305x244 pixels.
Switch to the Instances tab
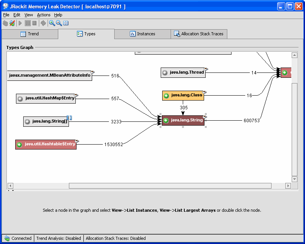pyautogui.click(x=142, y=34)
